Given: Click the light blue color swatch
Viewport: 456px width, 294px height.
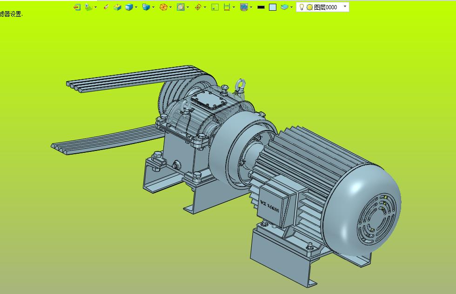Looking at the screenshot, I should [273, 7].
